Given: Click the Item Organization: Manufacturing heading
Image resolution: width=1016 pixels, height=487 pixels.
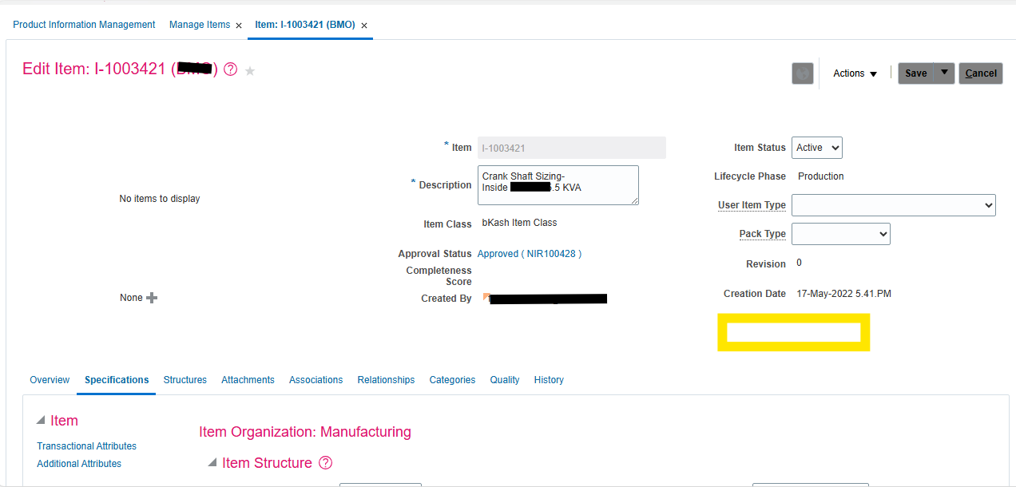Looking at the screenshot, I should (305, 432).
